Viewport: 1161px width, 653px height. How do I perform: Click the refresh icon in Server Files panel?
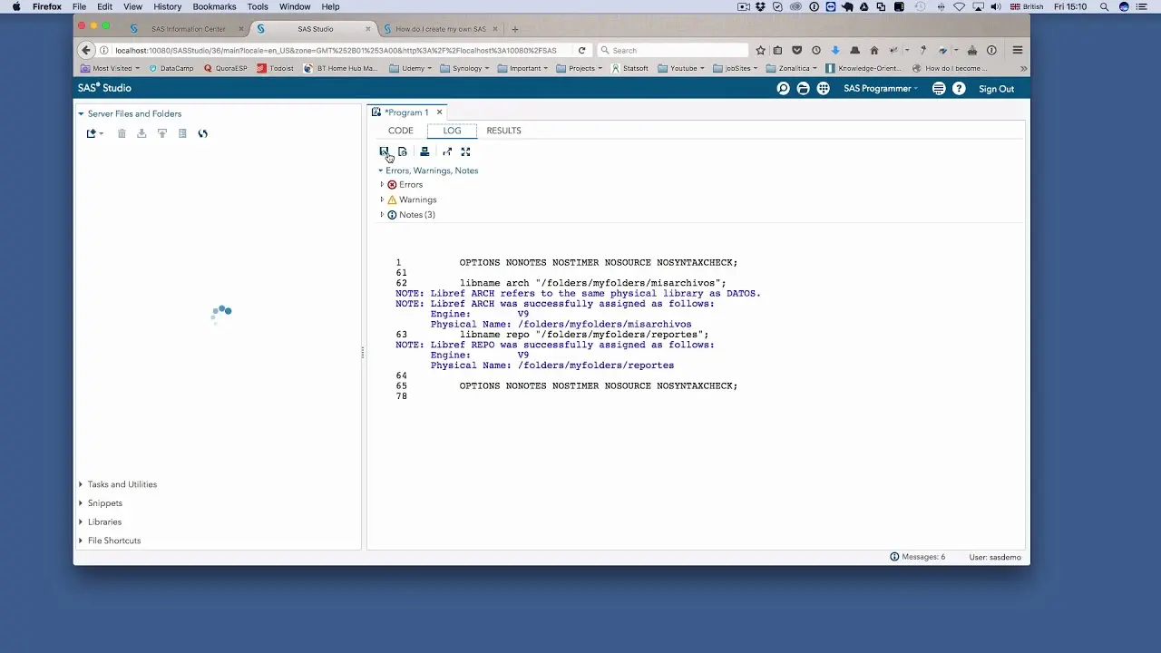[202, 133]
